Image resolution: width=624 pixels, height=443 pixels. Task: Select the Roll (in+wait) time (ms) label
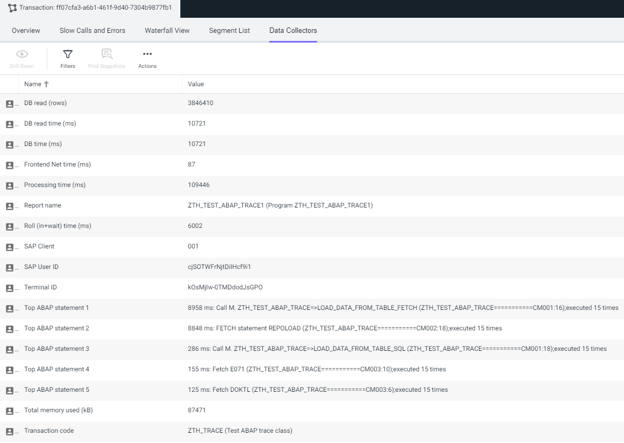[x=58, y=226]
